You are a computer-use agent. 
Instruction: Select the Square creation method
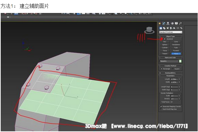pos(173,69)
